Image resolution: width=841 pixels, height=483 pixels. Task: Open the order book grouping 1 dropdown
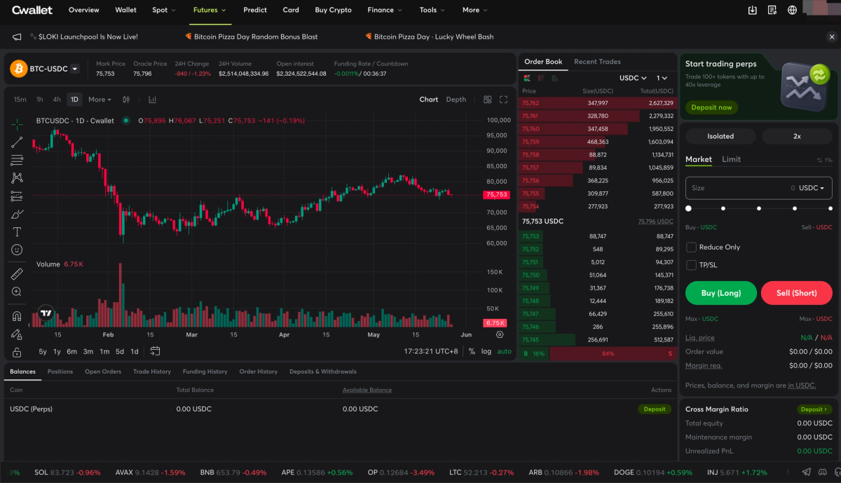662,78
